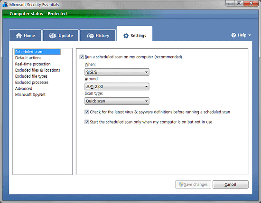
Task: Open the Help menu
Action: [241, 35]
